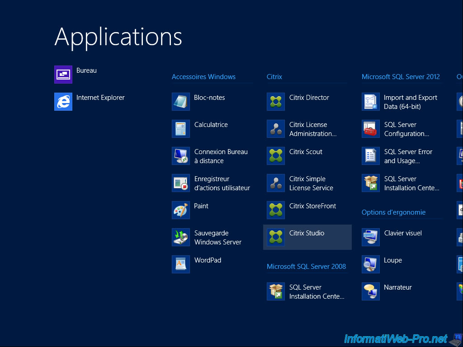Screen dimensions: 463x347
Task: Open the Bloc-notes notepad icon
Action: click(x=181, y=102)
